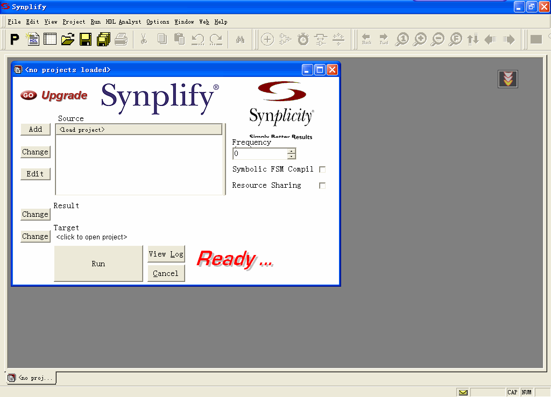The height and width of the screenshot is (397, 551).
Task: Click the Cancel button
Action: pyautogui.click(x=166, y=273)
